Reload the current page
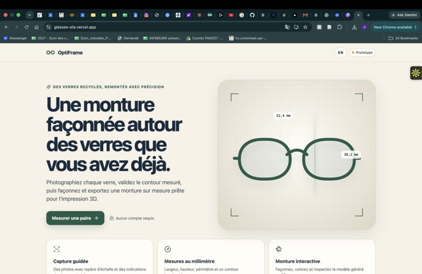Image resolution: width=422 pixels, height=274 pixels. pyautogui.click(x=26, y=27)
